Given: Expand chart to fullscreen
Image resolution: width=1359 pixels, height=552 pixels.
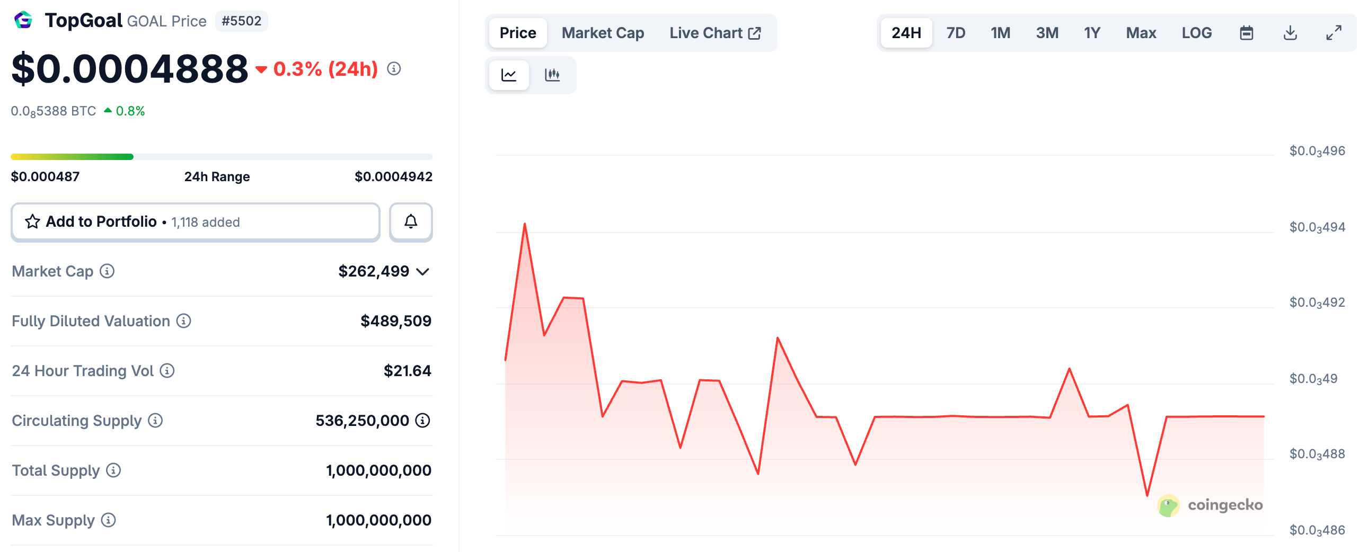Looking at the screenshot, I should (1334, 33).
